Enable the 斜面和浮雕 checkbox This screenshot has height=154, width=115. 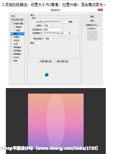click(12, 24)
